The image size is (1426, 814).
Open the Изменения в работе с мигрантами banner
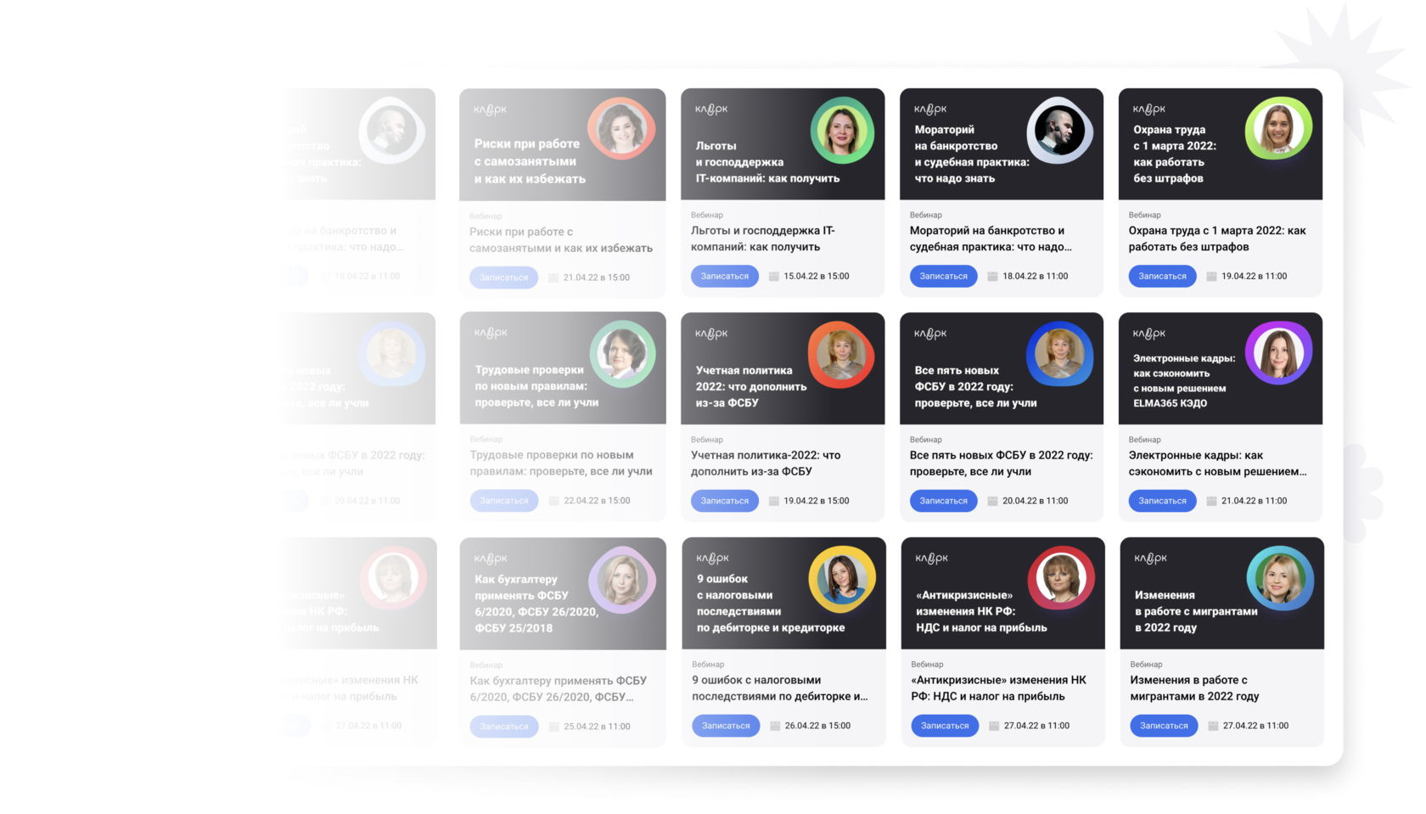[x=1221, y=593]
